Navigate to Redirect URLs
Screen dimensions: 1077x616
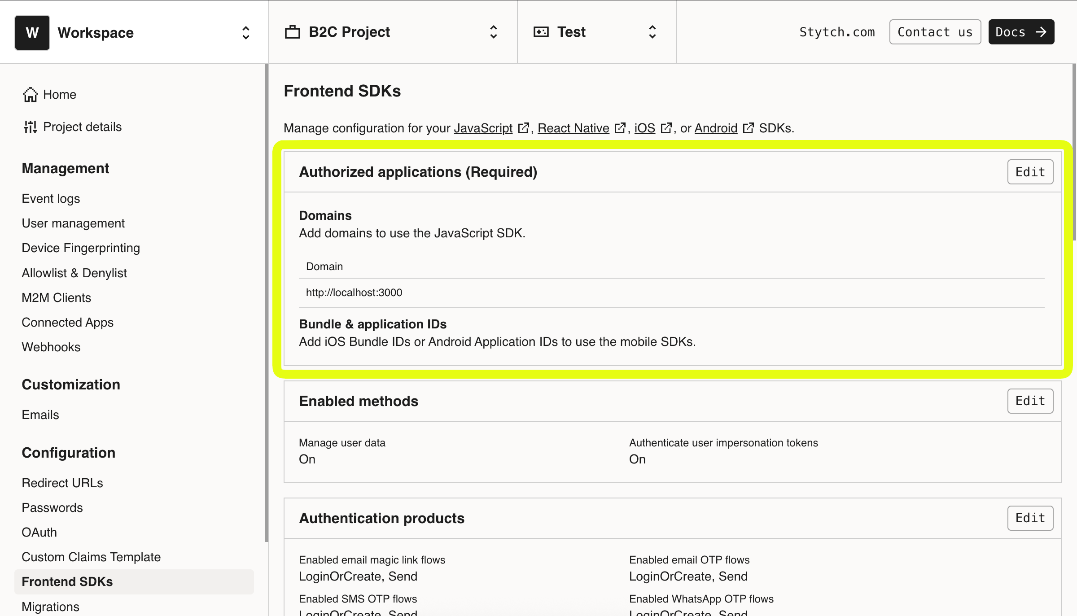[x=62, y=483]
